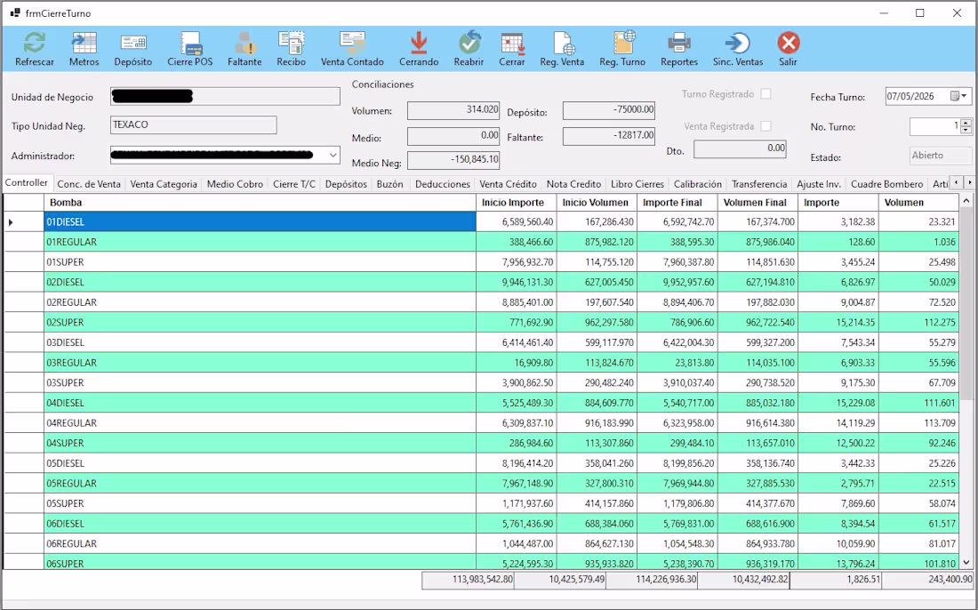The image size is (978, 610).
Task: Select the 05SUPER pump row
Action: point(482,503)
